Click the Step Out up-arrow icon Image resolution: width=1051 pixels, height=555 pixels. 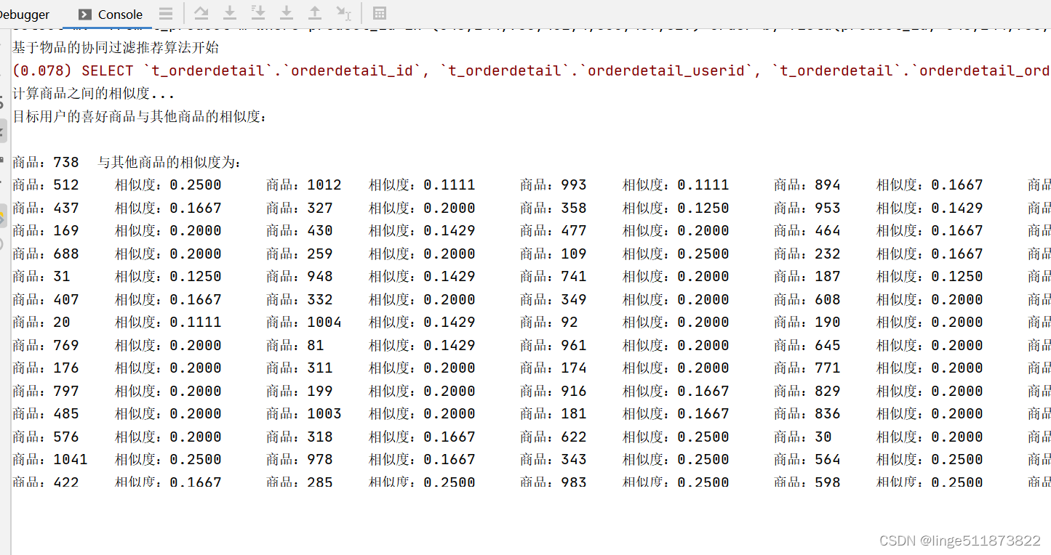tap(315, 13)
